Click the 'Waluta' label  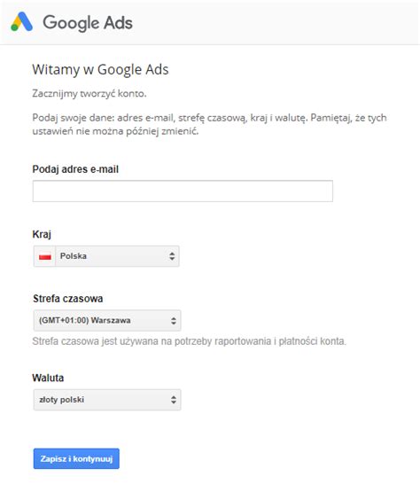48,378
